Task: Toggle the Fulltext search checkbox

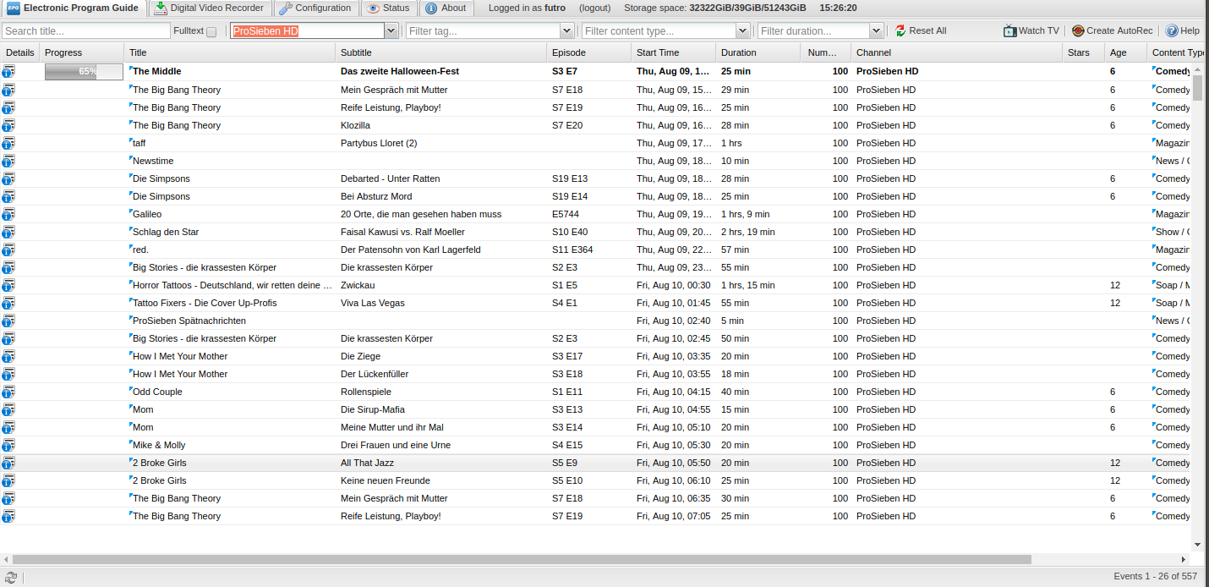Action: click(211, 32)
